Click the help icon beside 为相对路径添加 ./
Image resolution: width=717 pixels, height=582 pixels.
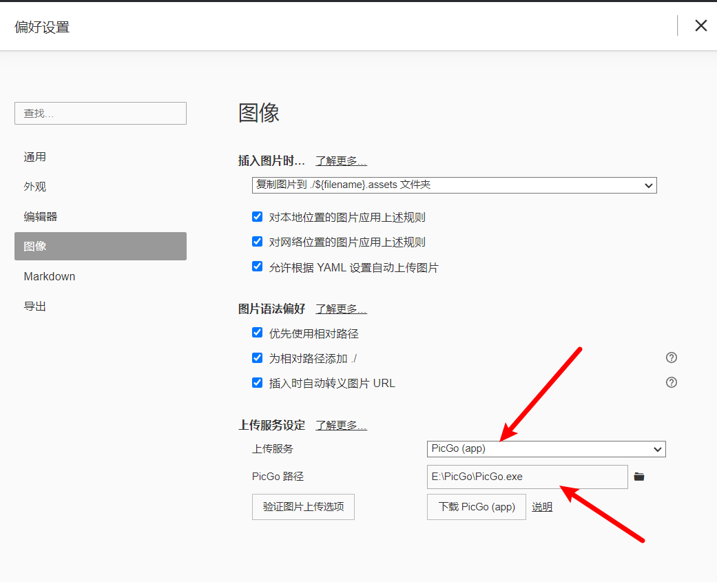click(672, 357)
